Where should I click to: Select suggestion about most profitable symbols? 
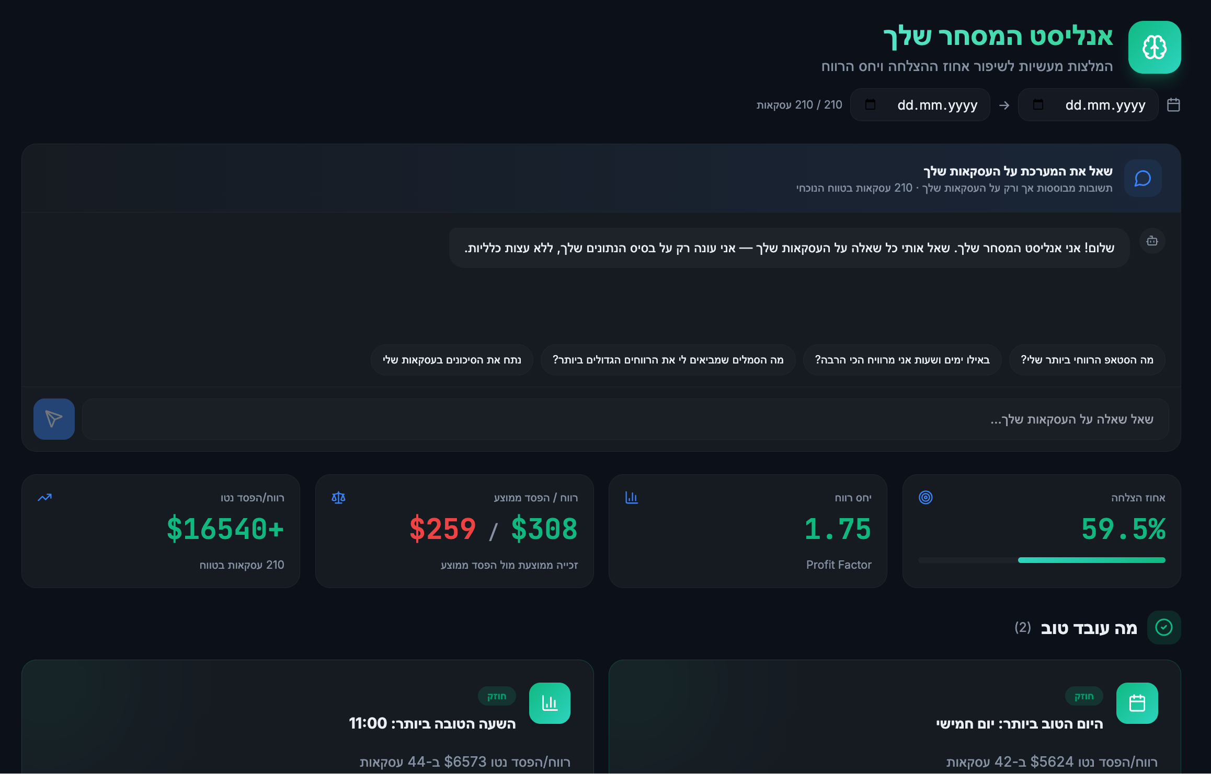[668, 359]
